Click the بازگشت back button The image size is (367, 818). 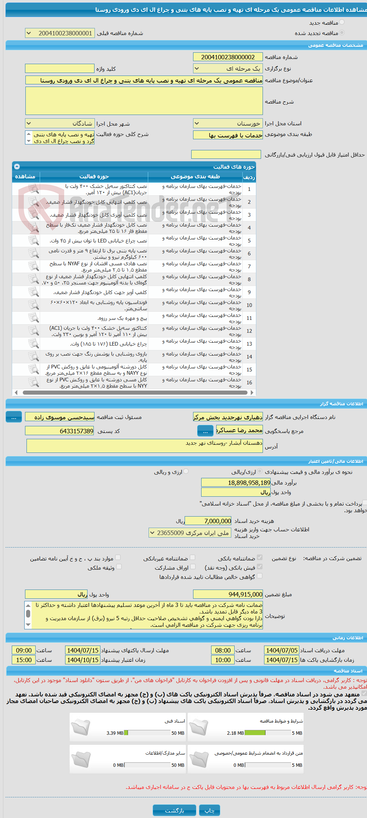(x=174, y=810)
